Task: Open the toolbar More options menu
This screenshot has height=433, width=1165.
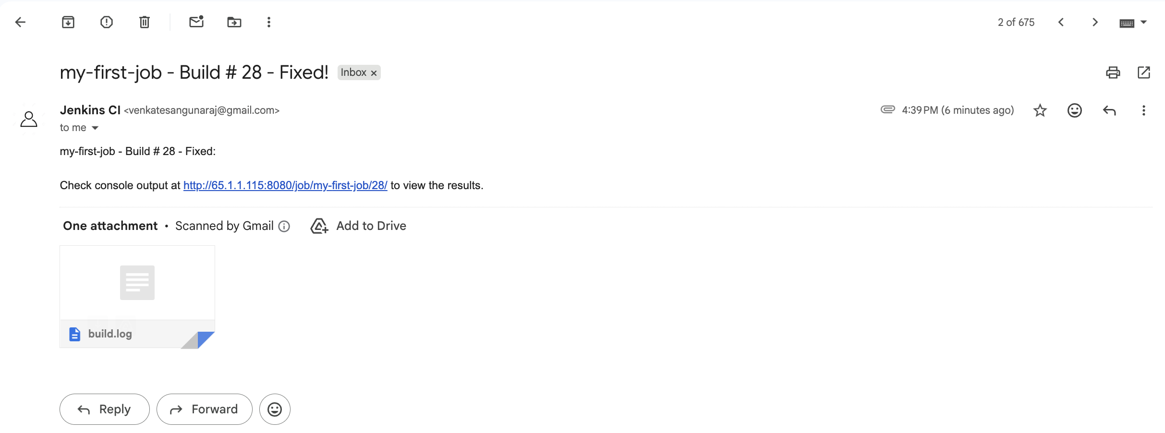Action: click(269, 22)
